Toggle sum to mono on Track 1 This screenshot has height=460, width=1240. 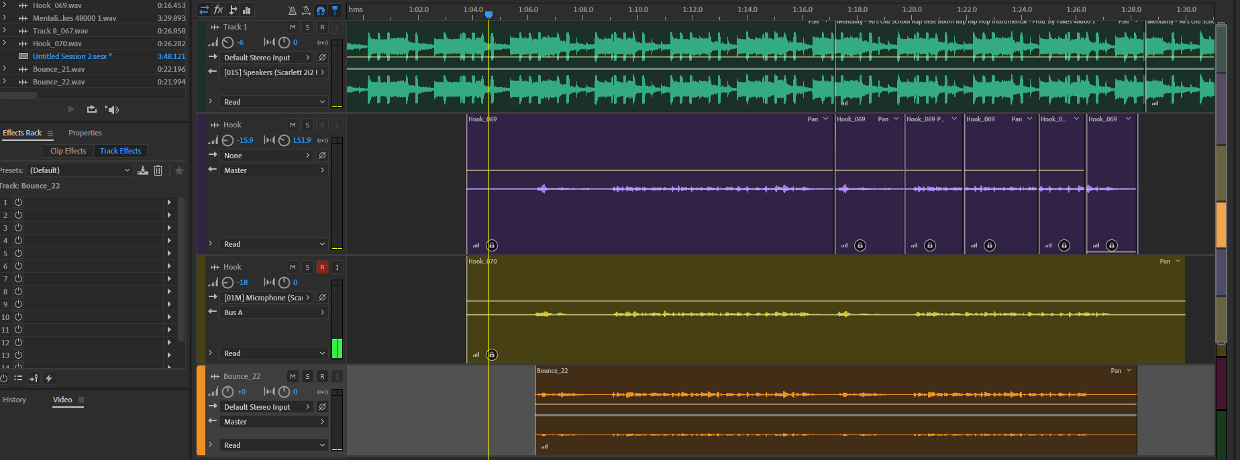coord(323,42)
